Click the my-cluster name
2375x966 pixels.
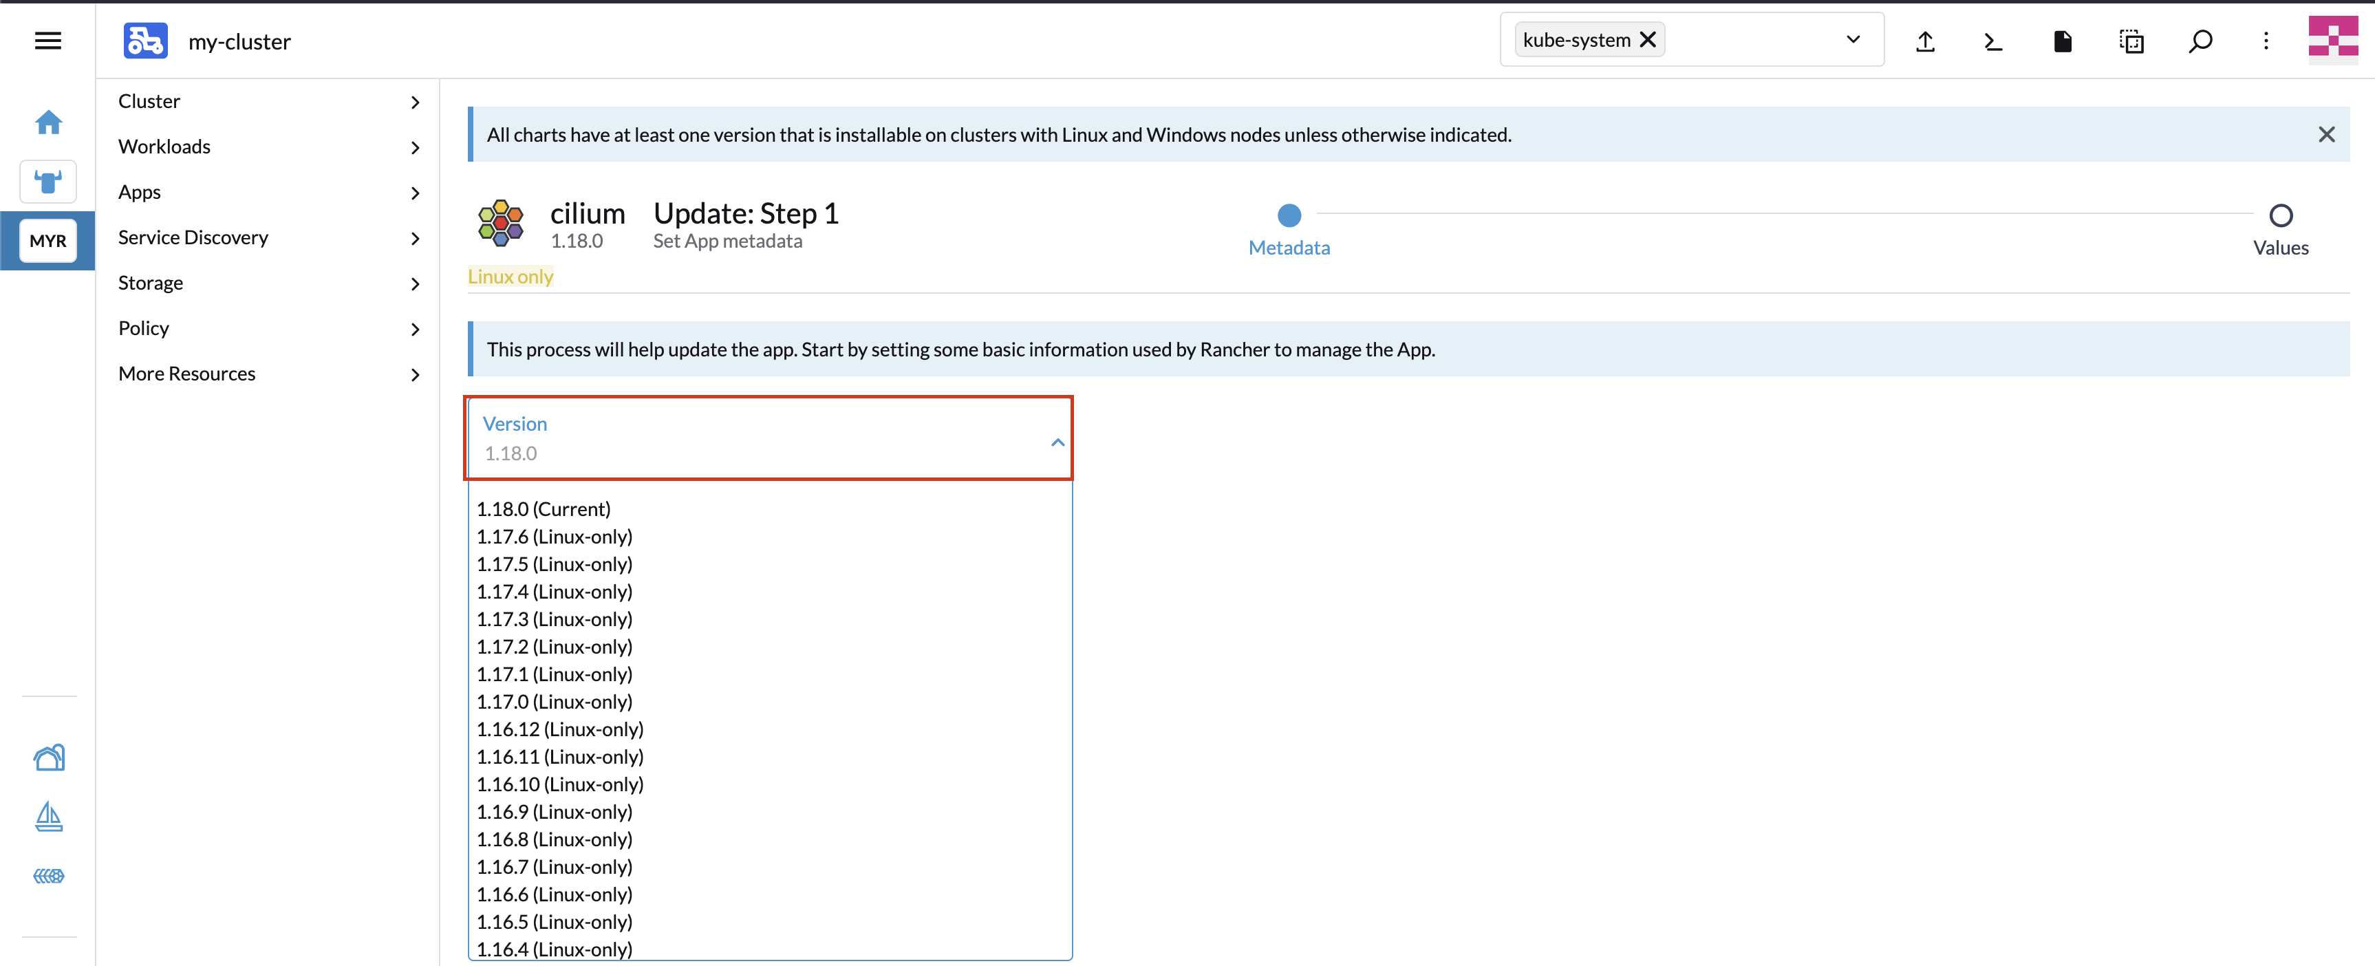tap(239, 41)
